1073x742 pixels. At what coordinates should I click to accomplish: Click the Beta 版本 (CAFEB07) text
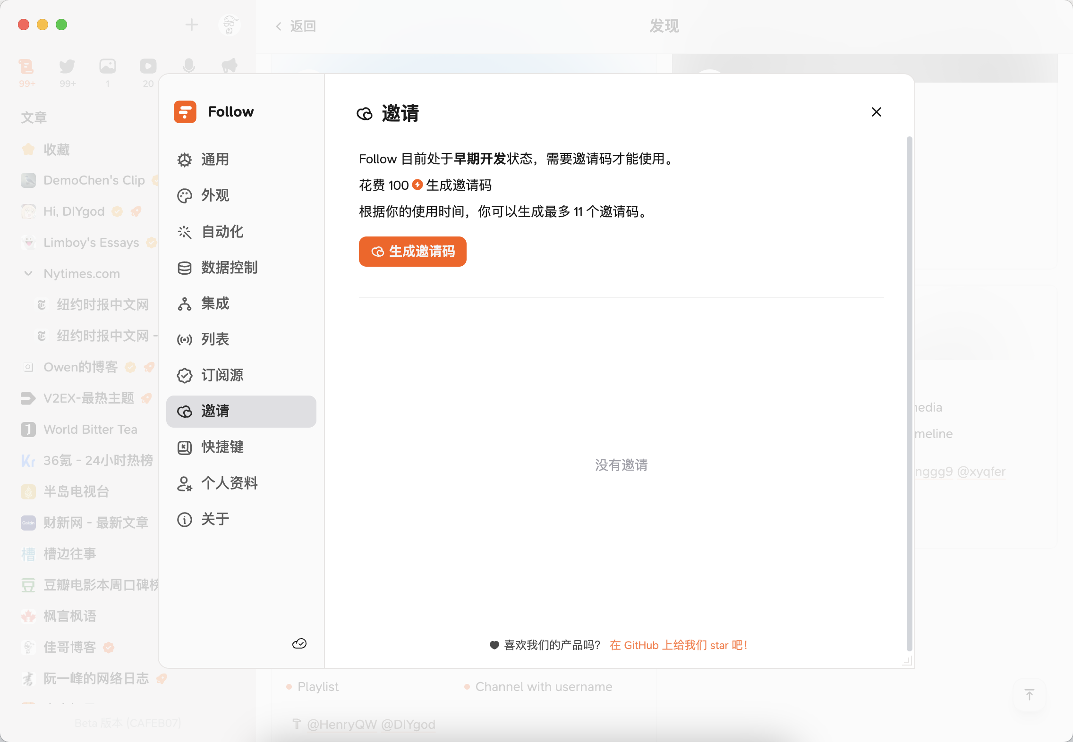(128, 723)
